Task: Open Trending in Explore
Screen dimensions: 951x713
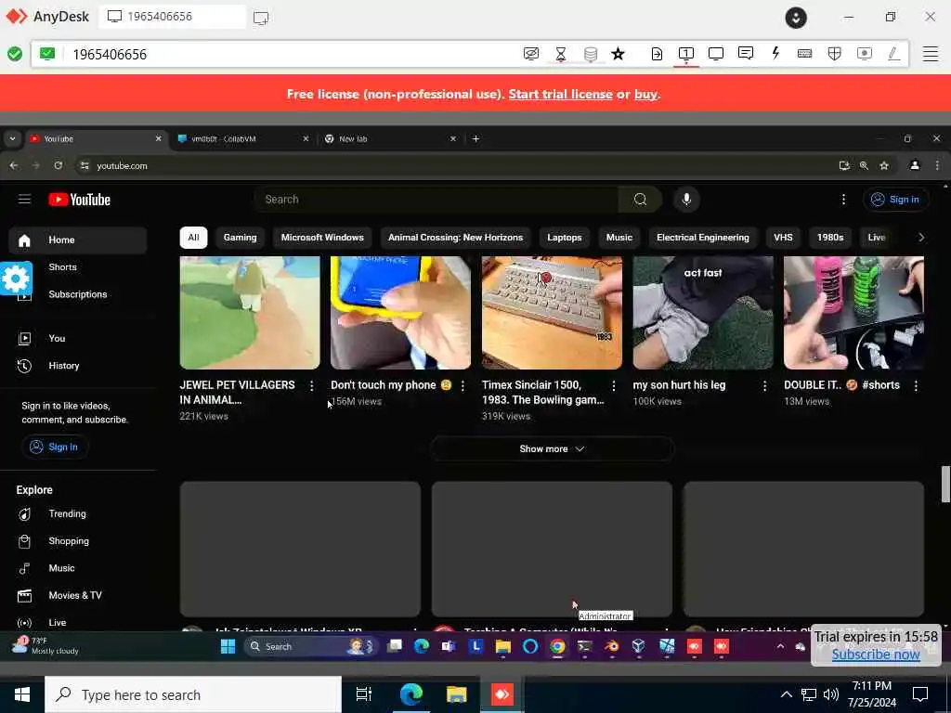Action: [x=78, y=514]
